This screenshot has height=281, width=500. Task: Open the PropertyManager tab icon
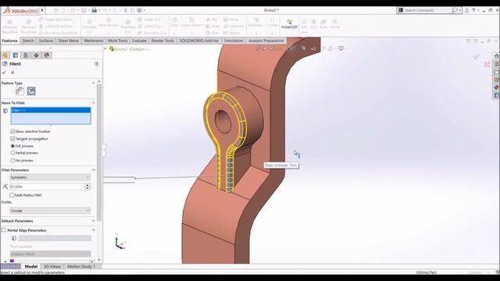pos(16,55)
